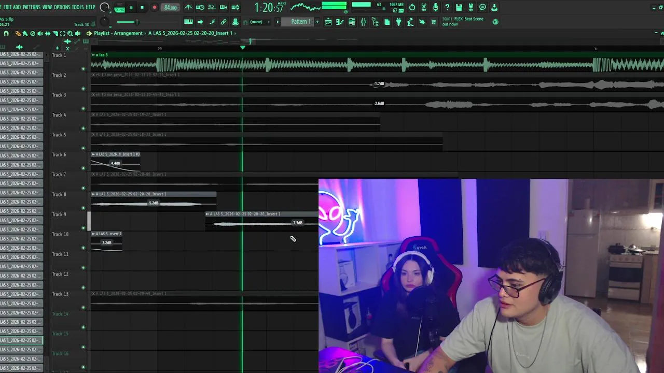Toggle the playlist snap magnet icon

(6, 33)
